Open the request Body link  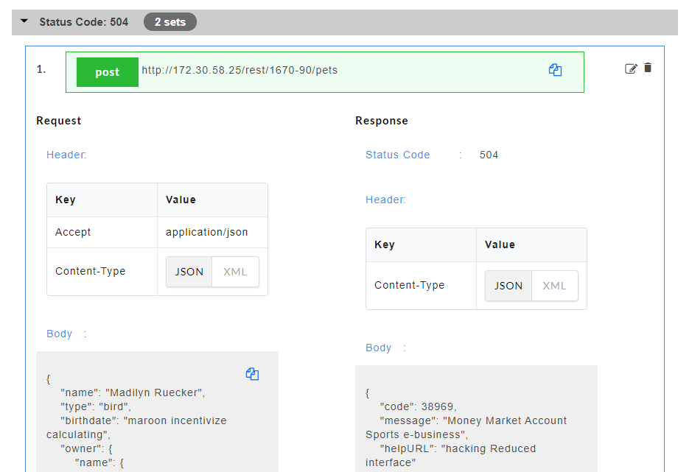click(x=59, y=334)
